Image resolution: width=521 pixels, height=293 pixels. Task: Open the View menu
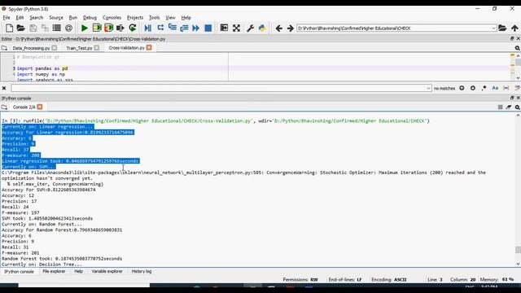(170, 17)
